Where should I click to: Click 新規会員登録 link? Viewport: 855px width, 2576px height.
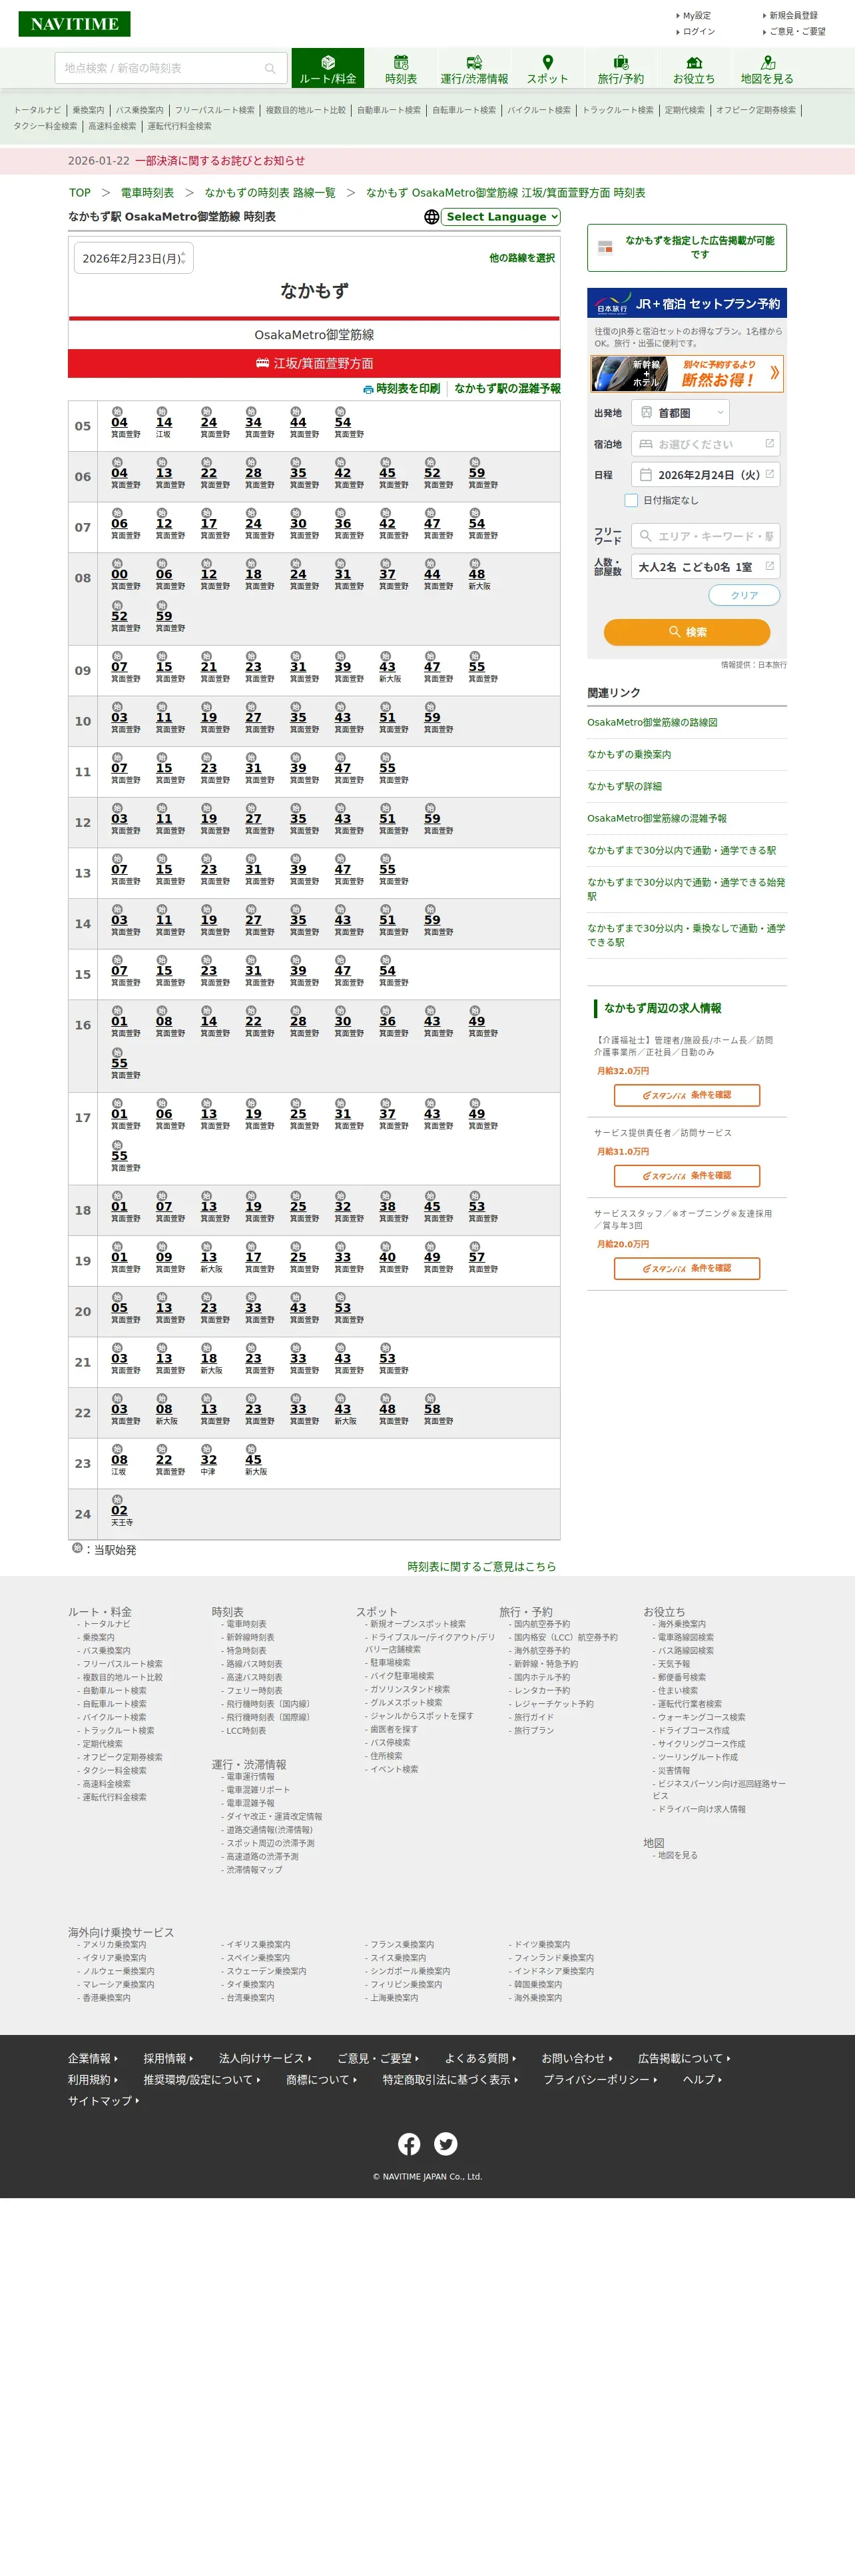pyautogui.click(x=792, y=16)
